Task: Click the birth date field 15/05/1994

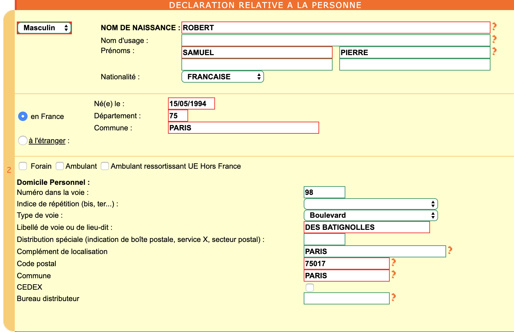Action: [191, 103]
